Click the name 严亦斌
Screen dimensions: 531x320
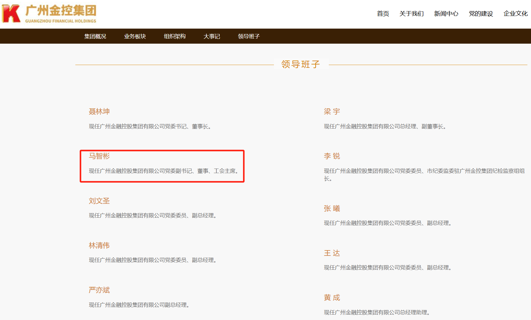(99, 290)
